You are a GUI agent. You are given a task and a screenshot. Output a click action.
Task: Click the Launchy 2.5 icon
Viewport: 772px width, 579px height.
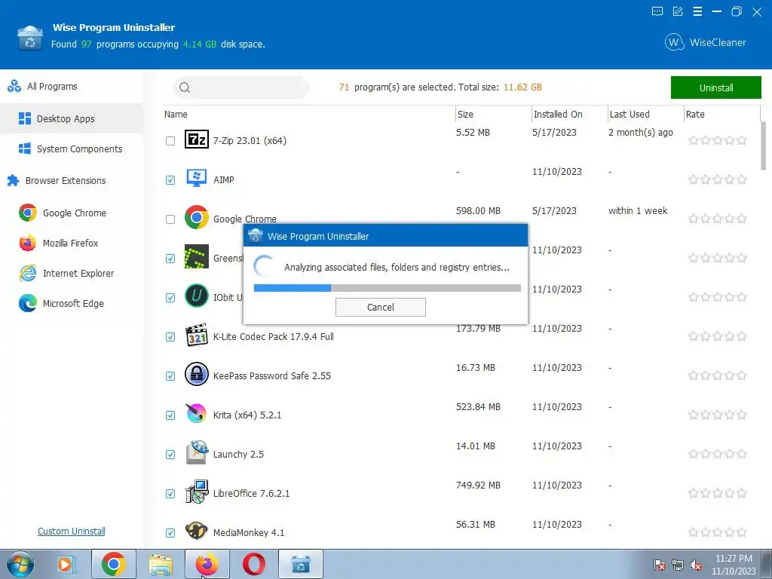pyautogui.click(x=197, y=452)
